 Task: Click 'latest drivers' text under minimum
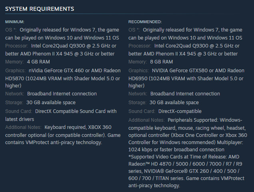tap(20, 119)
